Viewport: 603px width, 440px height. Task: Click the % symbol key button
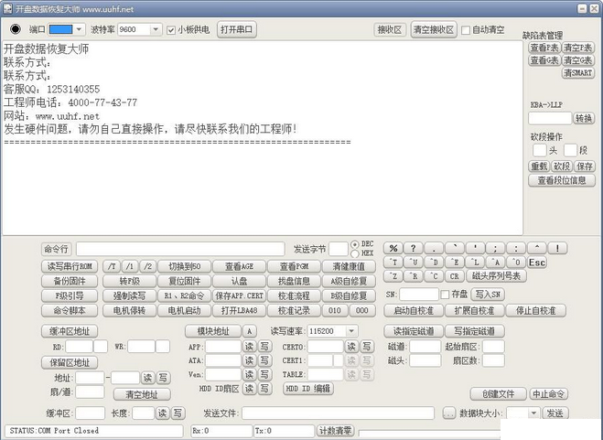[393, 248]
